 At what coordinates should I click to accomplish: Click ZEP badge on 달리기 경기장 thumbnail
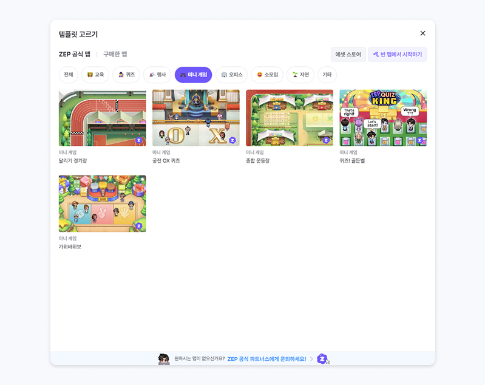(139, 140)
